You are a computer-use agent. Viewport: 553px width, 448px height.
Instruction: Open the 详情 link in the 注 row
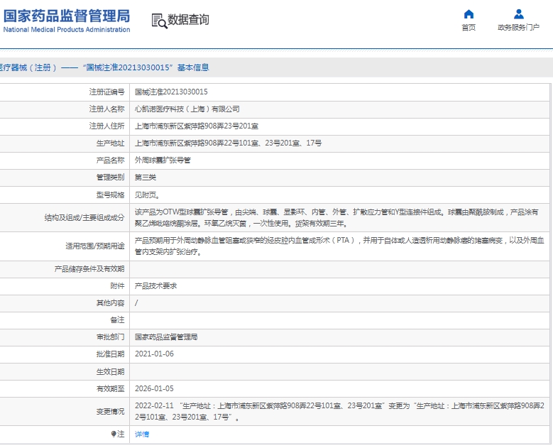pyautogui.click(x=142, y=435)
